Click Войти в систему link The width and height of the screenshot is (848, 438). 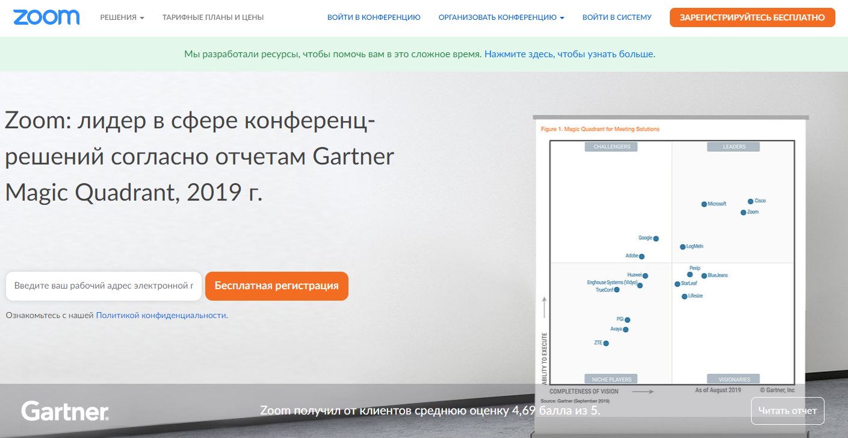[617, 17]
